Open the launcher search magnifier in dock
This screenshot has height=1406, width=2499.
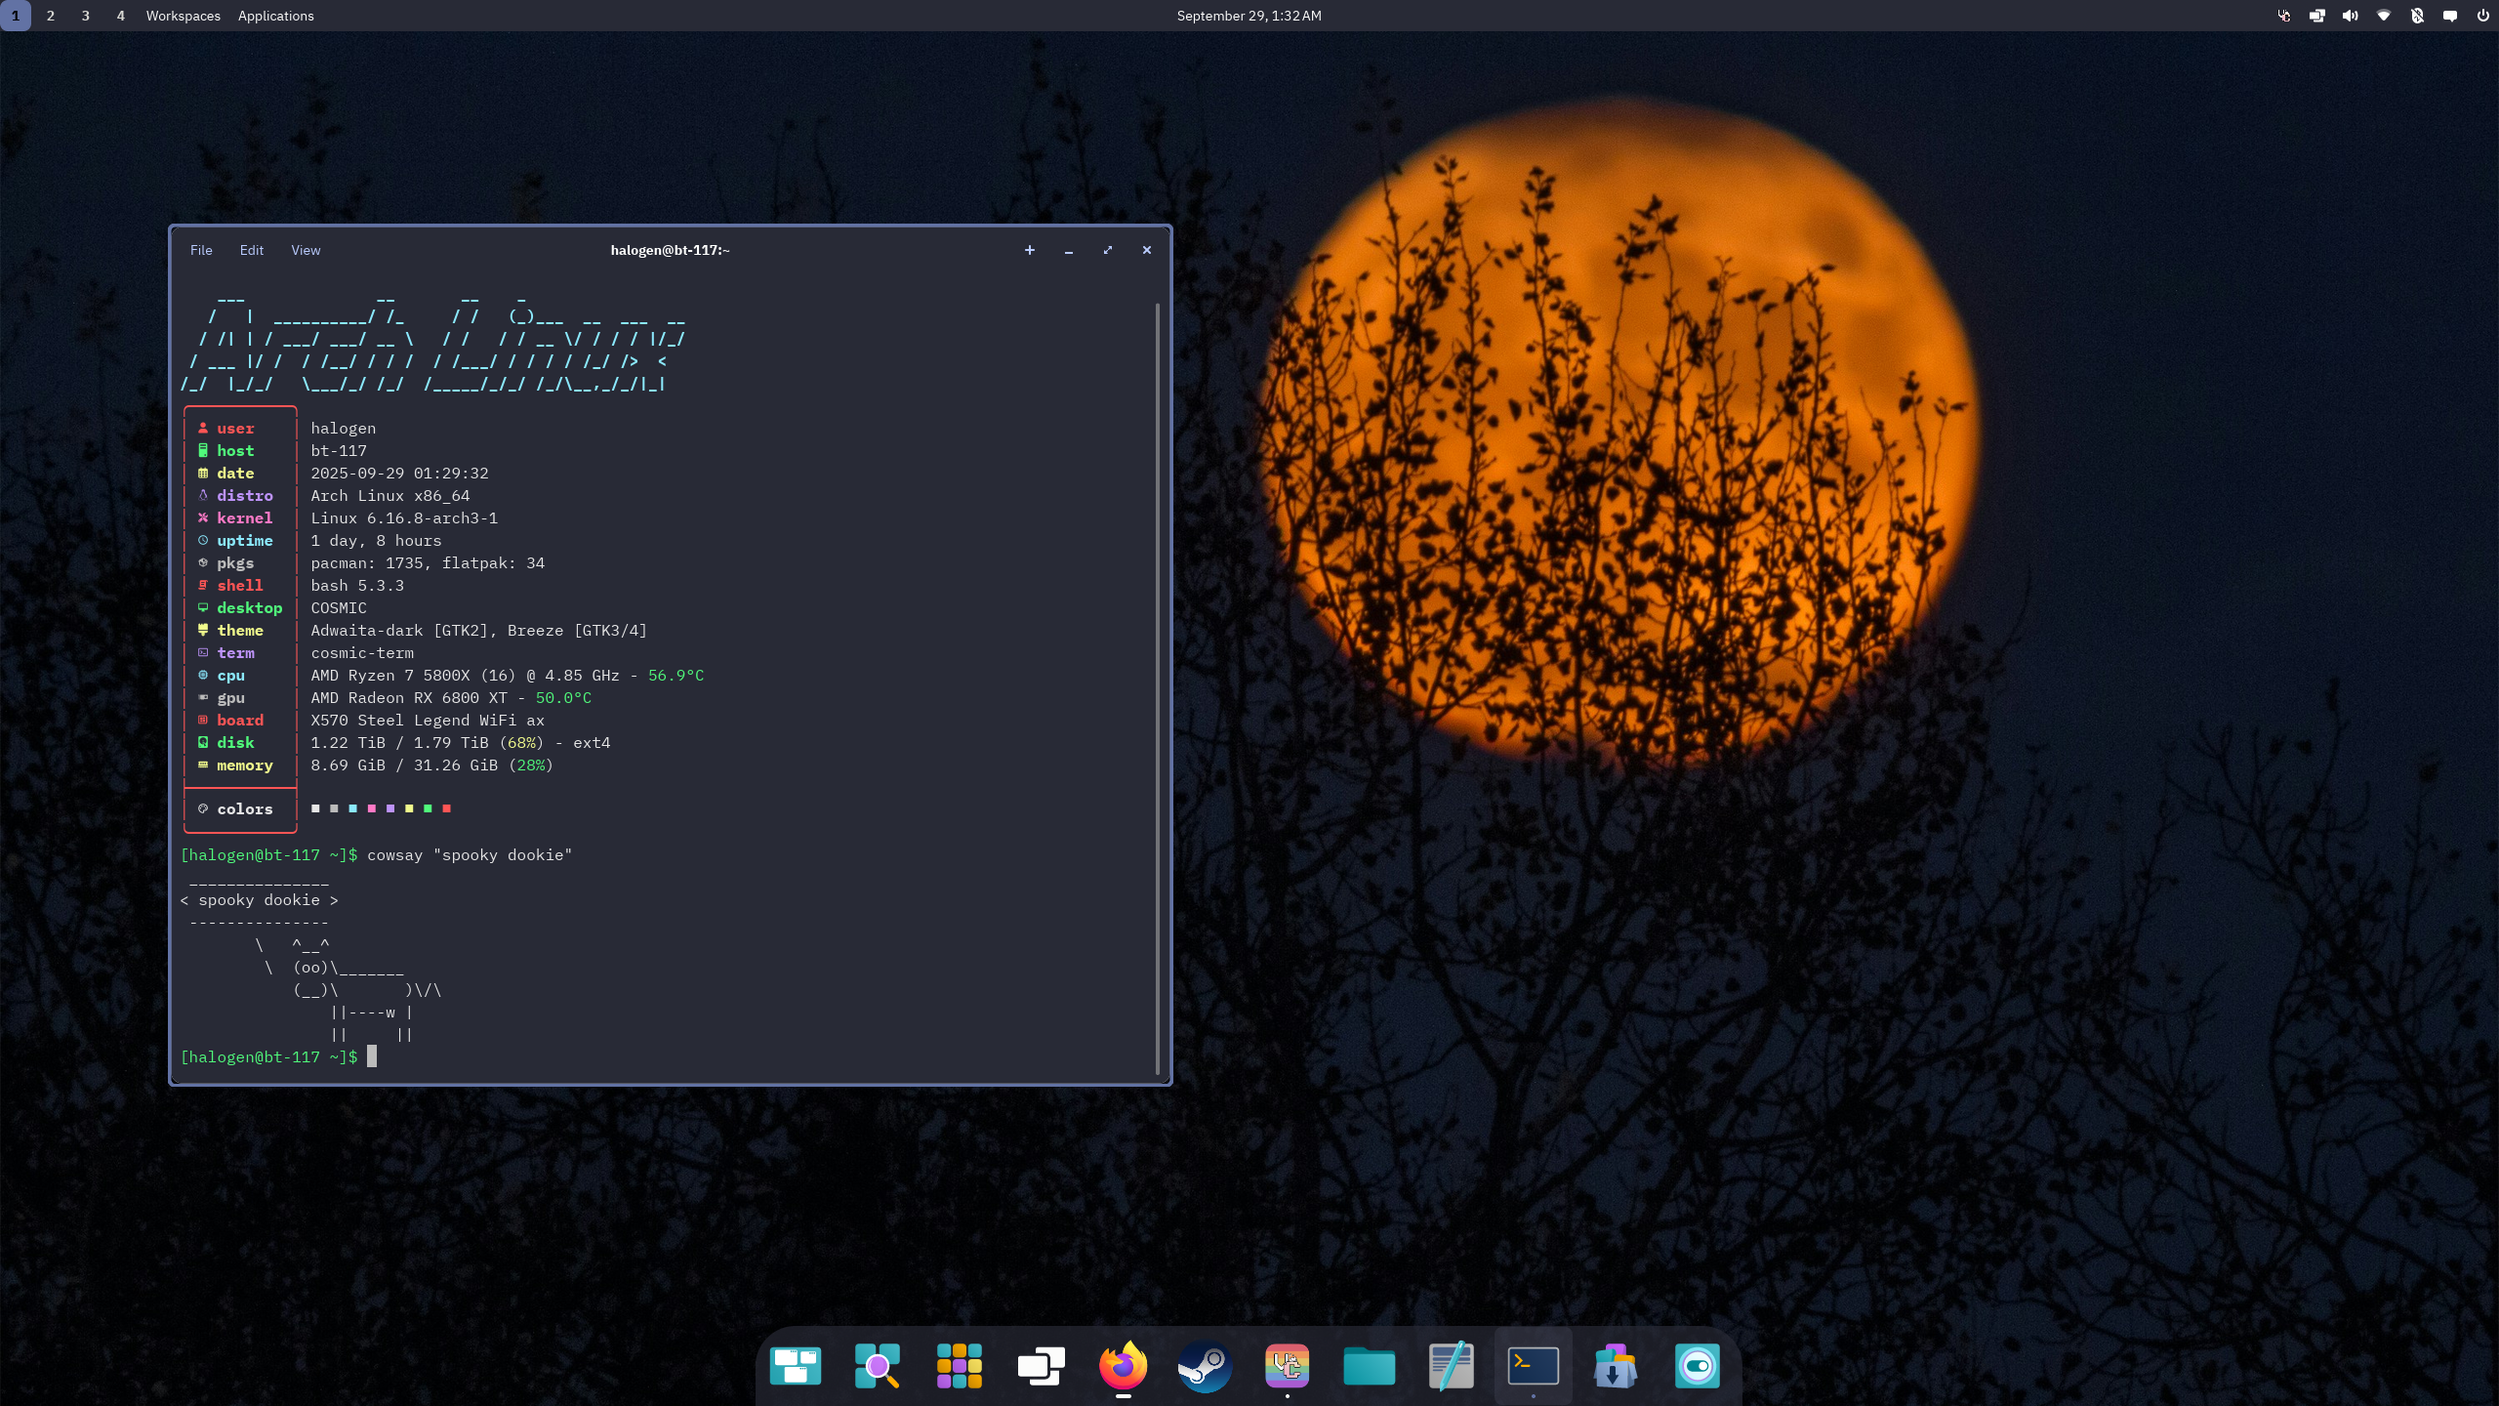point(877,1365)
